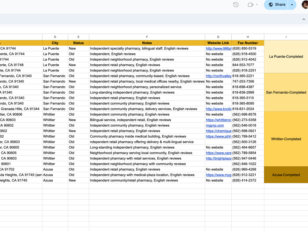Image resolution: width=308 pixels, height=231 pixels.
Task: Select note 'Neighborhood pharmacy serving local community'
Action: 147,153
